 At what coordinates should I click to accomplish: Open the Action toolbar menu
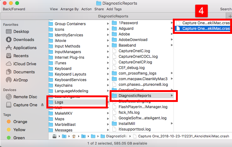pyautogui.click(x=86, y=9)
